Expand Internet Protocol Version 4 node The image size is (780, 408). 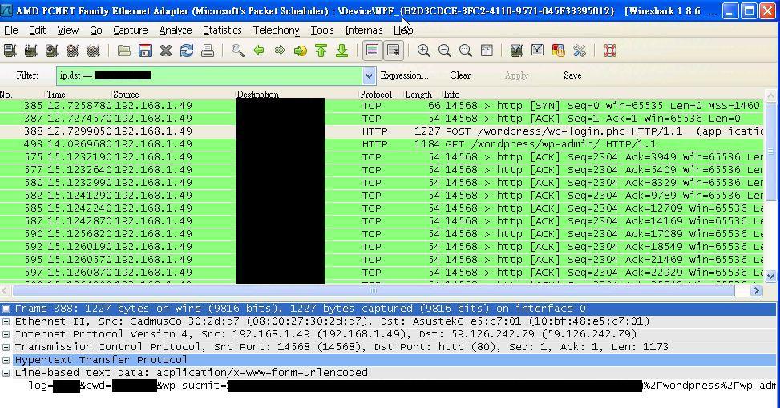[x=6, y=334]
